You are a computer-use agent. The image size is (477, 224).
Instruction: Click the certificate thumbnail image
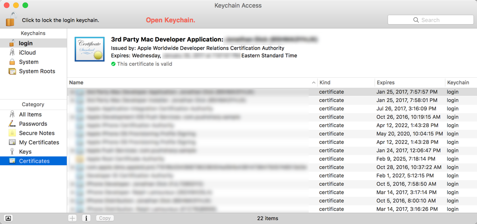(90, 49)
